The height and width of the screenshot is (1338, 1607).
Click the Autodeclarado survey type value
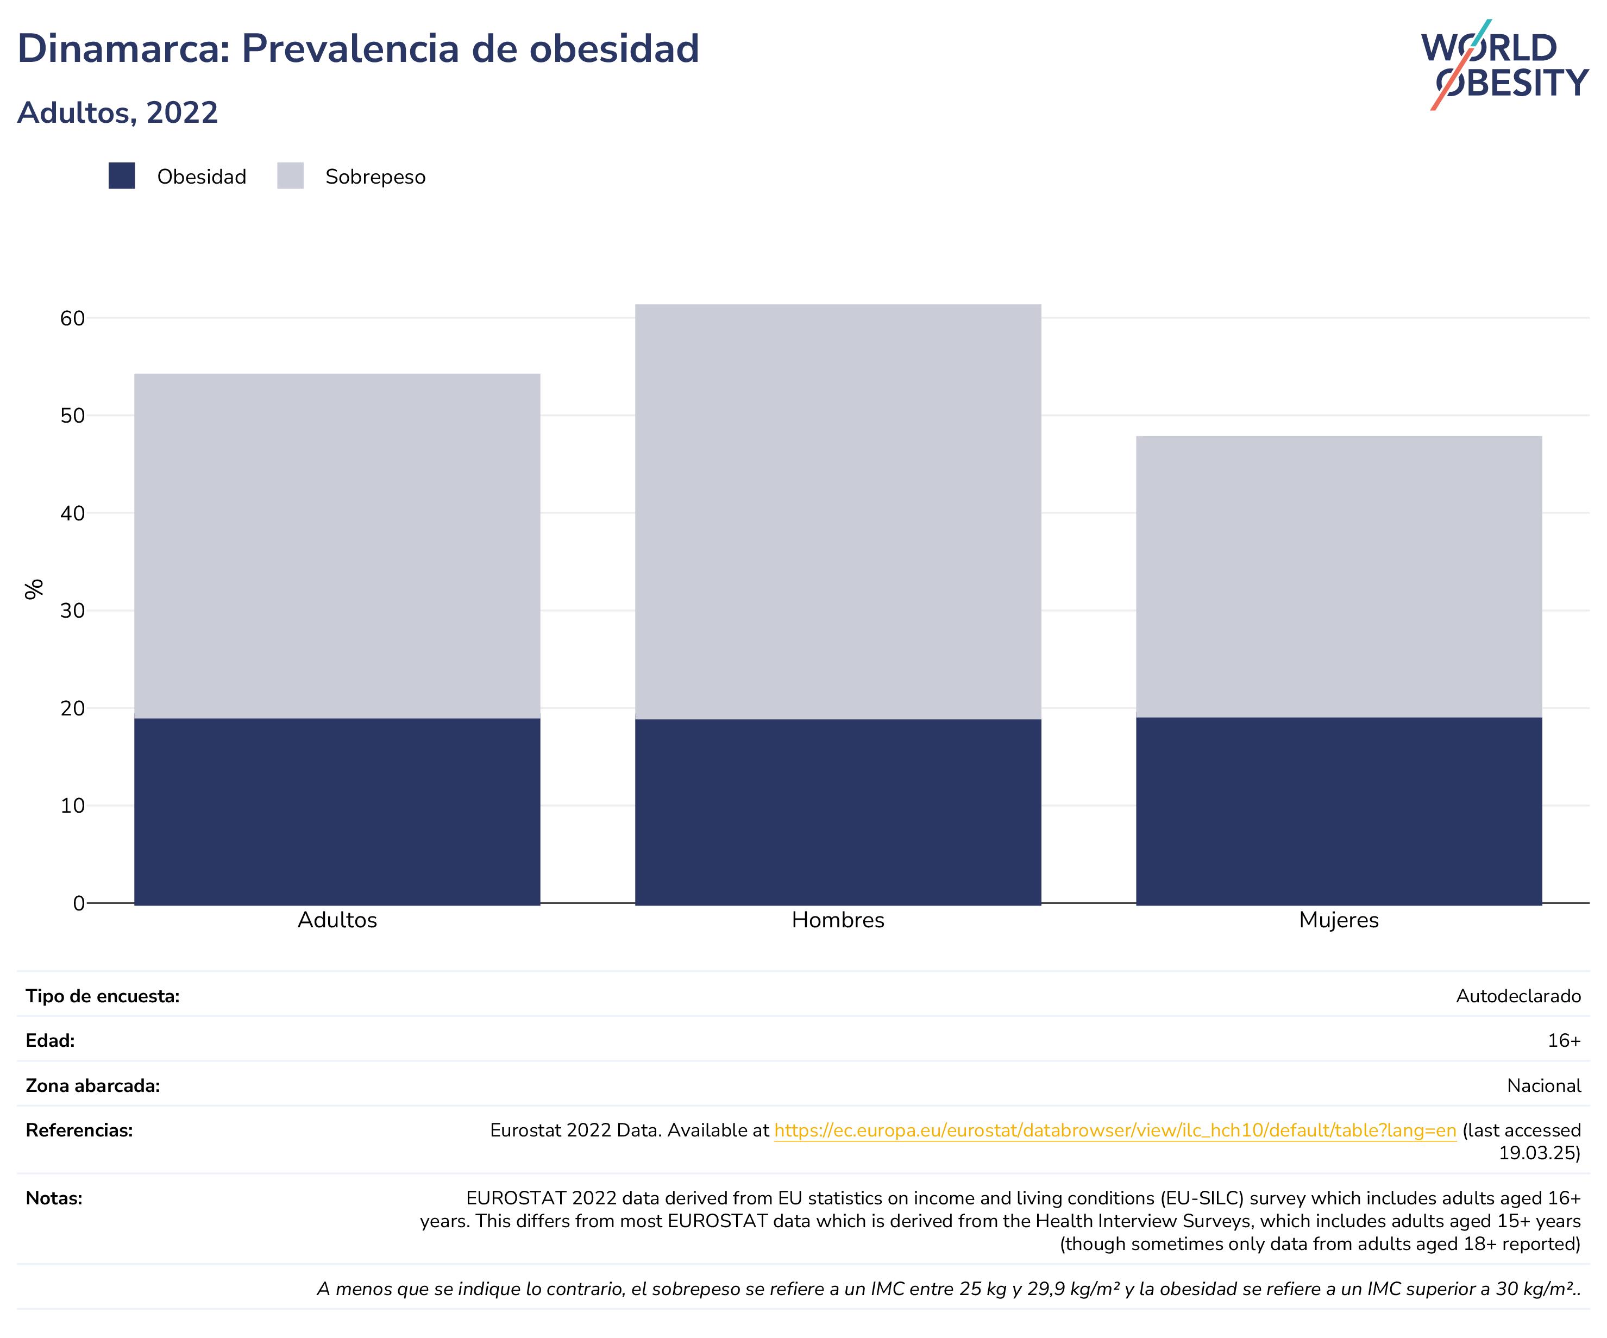pyautogui.click(x=1518, y=996)
